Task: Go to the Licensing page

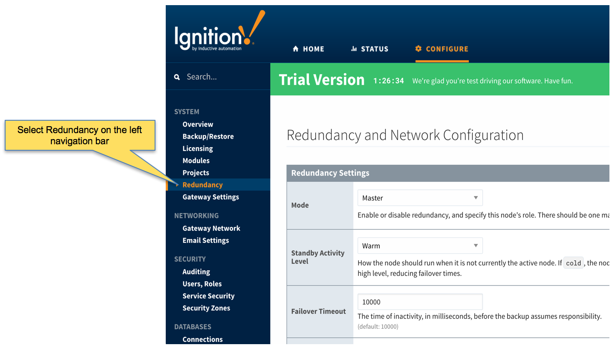Action: point(197,149)
